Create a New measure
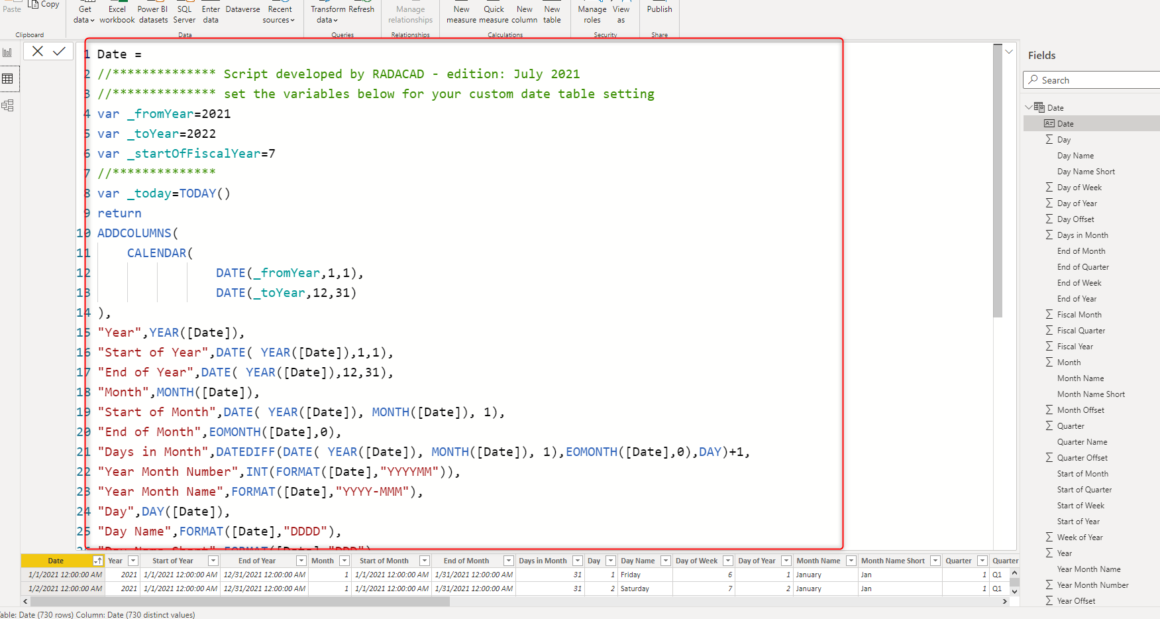Viewport: 1160px width, 619px height. [461, 14]
